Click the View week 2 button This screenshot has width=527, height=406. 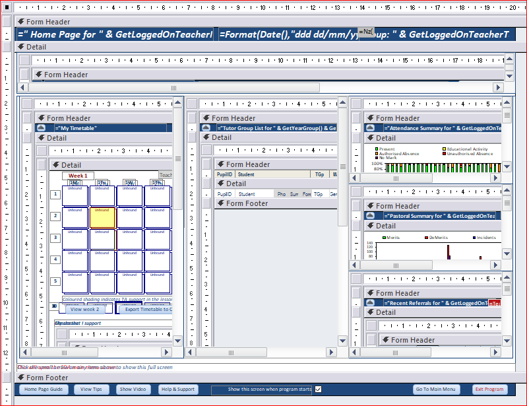84,309
